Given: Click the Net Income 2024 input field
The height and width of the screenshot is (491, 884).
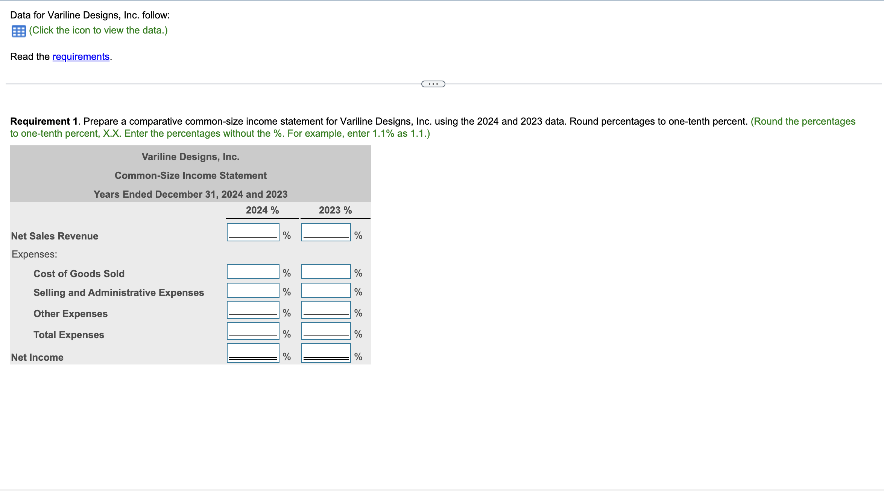Looking at the screenshot, I should tap(252, 352).
